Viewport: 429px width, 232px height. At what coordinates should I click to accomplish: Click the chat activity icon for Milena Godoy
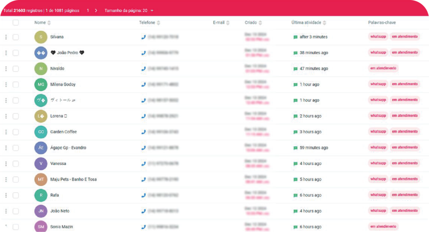tap(295, 85)
